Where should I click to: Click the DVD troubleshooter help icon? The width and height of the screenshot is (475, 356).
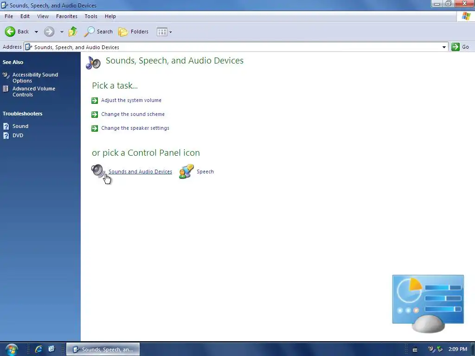pyautogui.click(x=6, y=136)
